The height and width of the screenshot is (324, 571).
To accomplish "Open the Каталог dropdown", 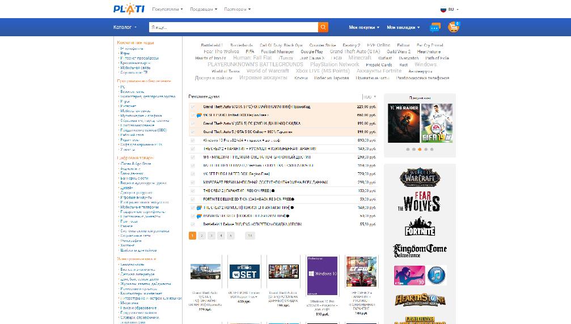I will tap(125, 27).
